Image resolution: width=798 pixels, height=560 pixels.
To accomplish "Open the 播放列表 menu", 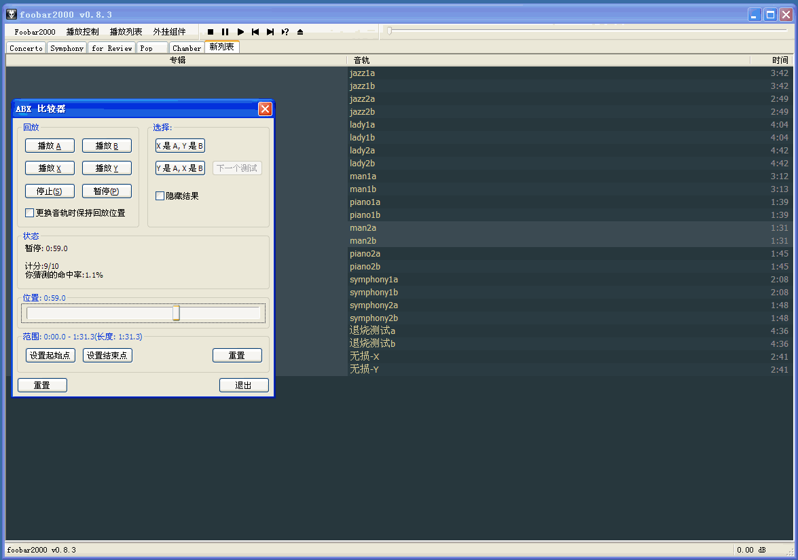I will 126,32.
